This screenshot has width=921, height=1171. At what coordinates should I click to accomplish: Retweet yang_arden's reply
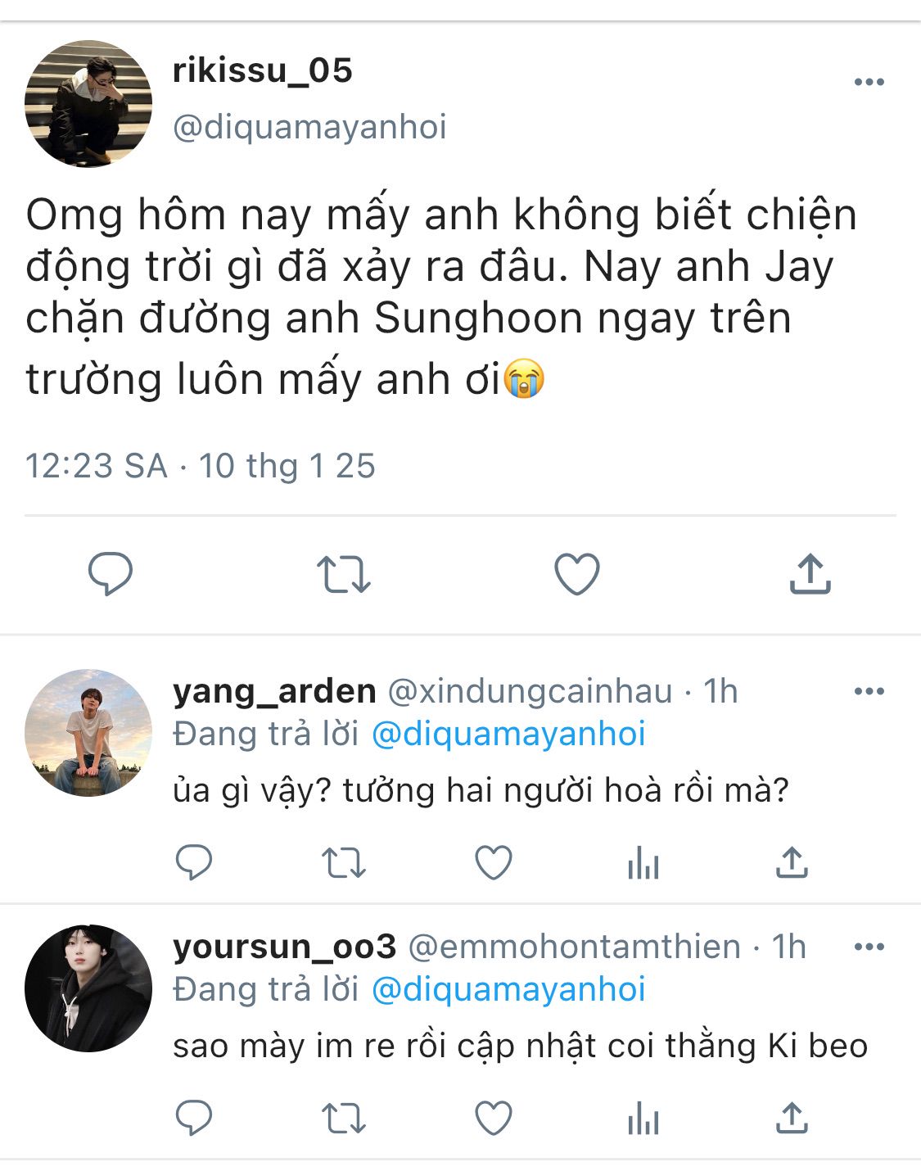tap(343, 863)
